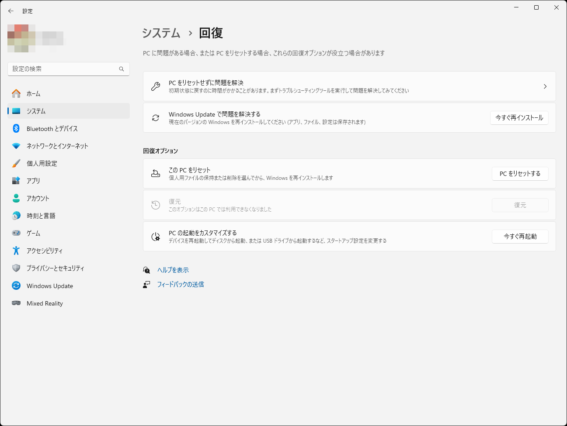Open アプリ settings
The height and width of the screenshot is (426, 567).
coord(34,181)
